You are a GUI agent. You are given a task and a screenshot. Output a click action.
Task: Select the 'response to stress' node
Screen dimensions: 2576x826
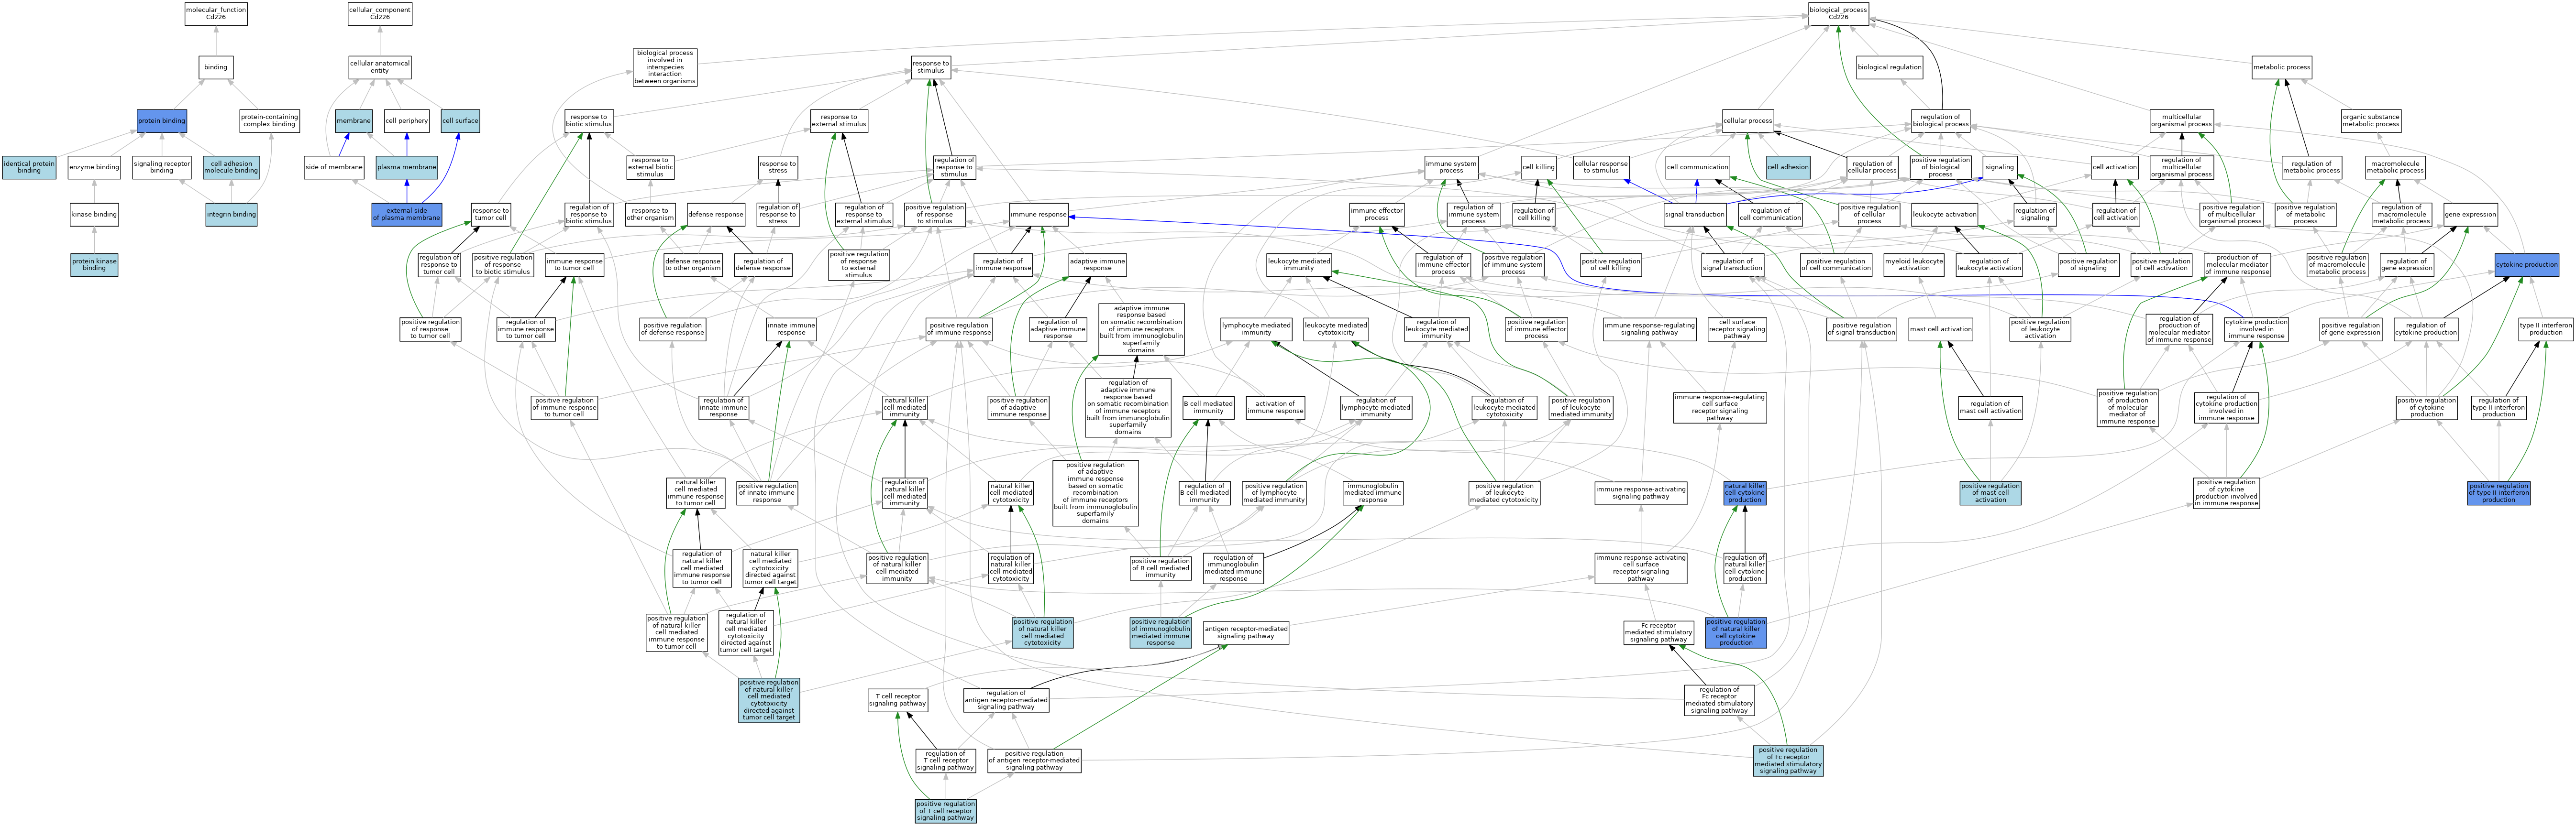pos(778,168)
